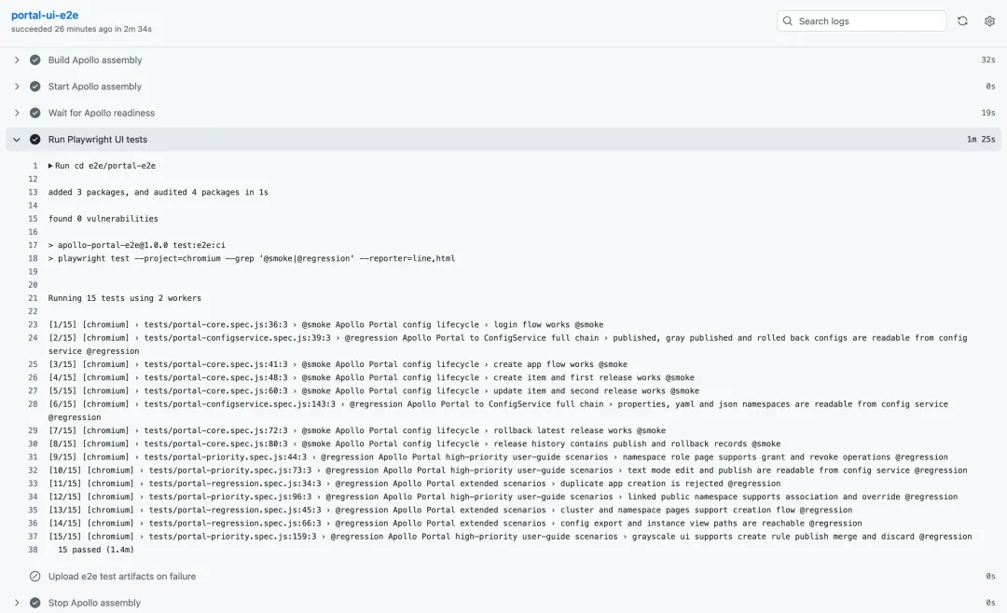This screenshot has width=1007, height=613.
Task: Click log line number 38
Action: pyautogui.click(x=33, y=550)
